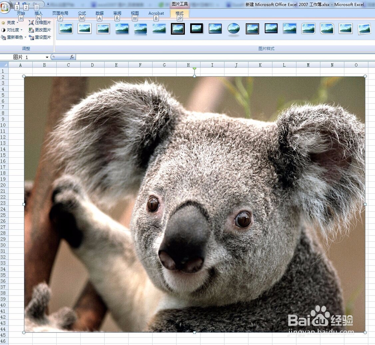Apply the black Metal Frame picture style

pyautogui.click(x=196, y=29)
